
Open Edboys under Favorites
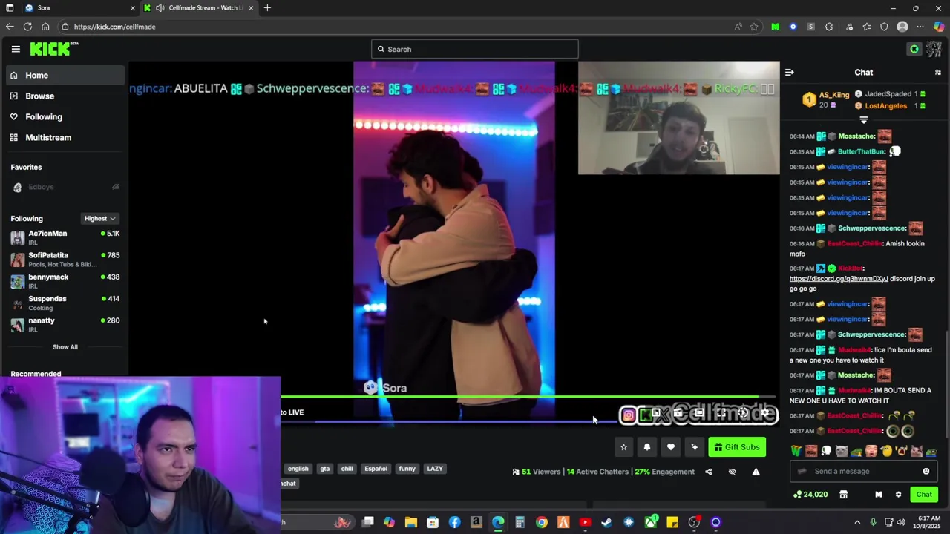65,187
